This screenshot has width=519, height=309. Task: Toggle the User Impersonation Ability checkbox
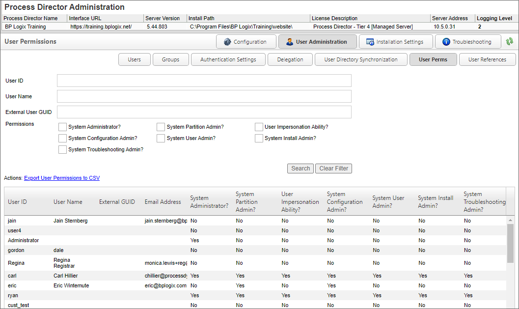tap(259, 127)
